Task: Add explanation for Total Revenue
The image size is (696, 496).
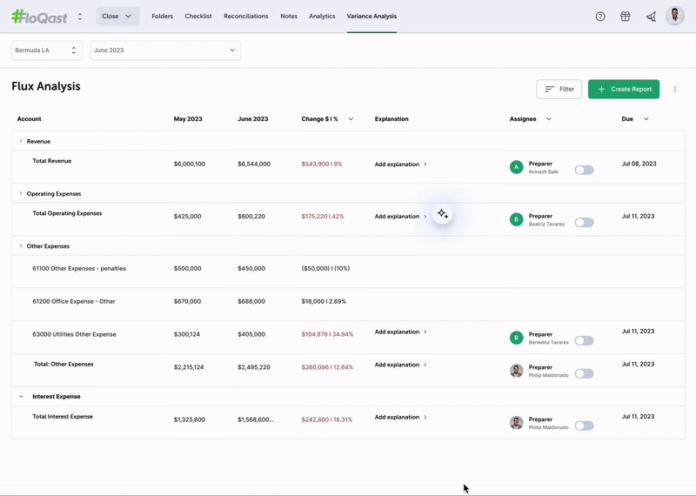Action: tap(400, 164)
